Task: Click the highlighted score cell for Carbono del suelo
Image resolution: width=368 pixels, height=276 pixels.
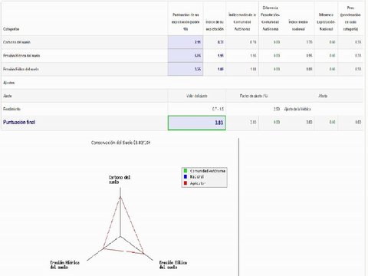Action: click(x=186, y=42)
